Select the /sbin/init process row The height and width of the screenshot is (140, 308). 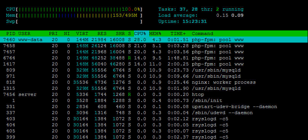[154, 100]
